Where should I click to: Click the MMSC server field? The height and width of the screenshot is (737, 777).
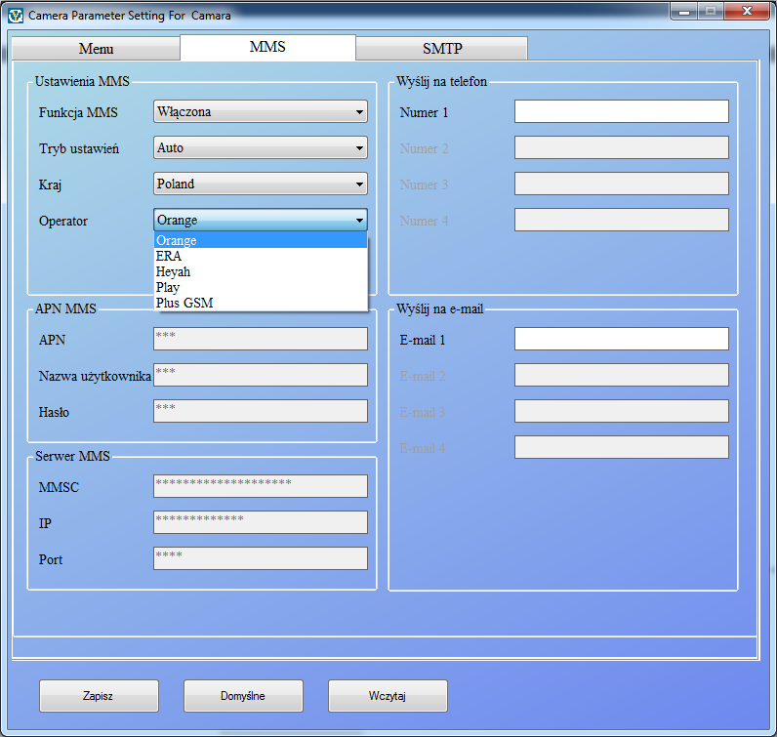261,486
